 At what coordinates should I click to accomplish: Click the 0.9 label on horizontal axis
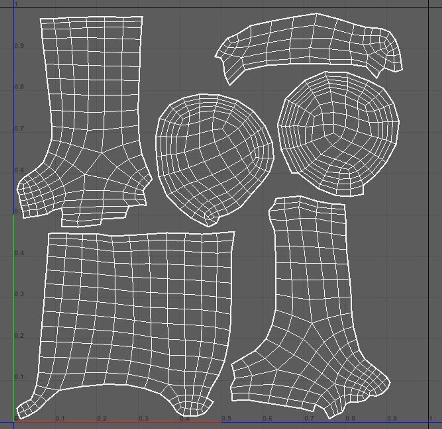click(x=392, y=418)
